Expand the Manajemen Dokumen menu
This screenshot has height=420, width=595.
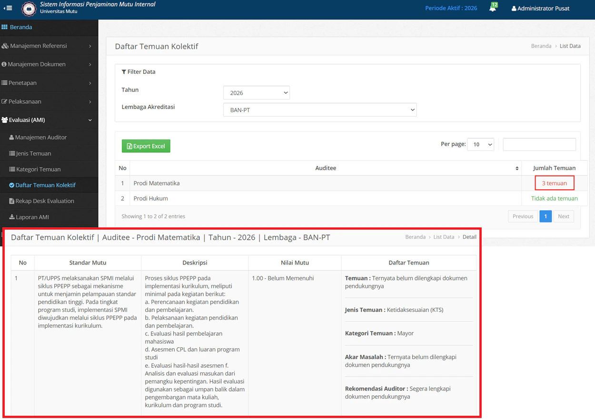49,64
